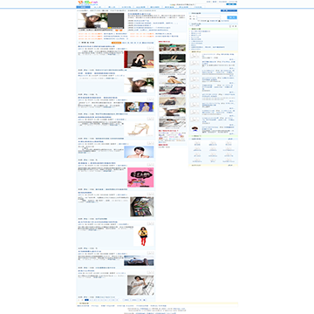314x314 pixels.
Task: Click the blue search button in top header
Action: pos(231,4)
